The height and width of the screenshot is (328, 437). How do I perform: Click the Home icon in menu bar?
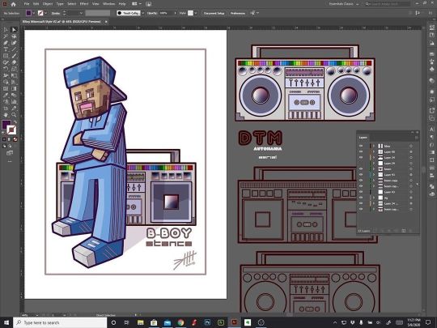click(13, 4)
